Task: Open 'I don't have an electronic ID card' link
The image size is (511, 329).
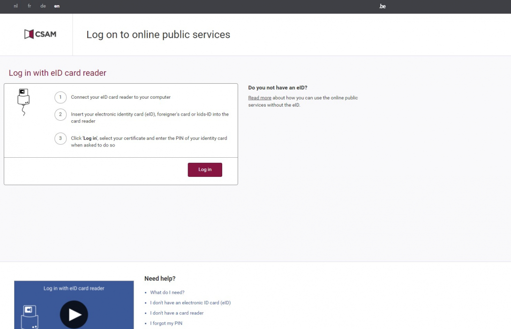Action: click(x=190, y=303)
